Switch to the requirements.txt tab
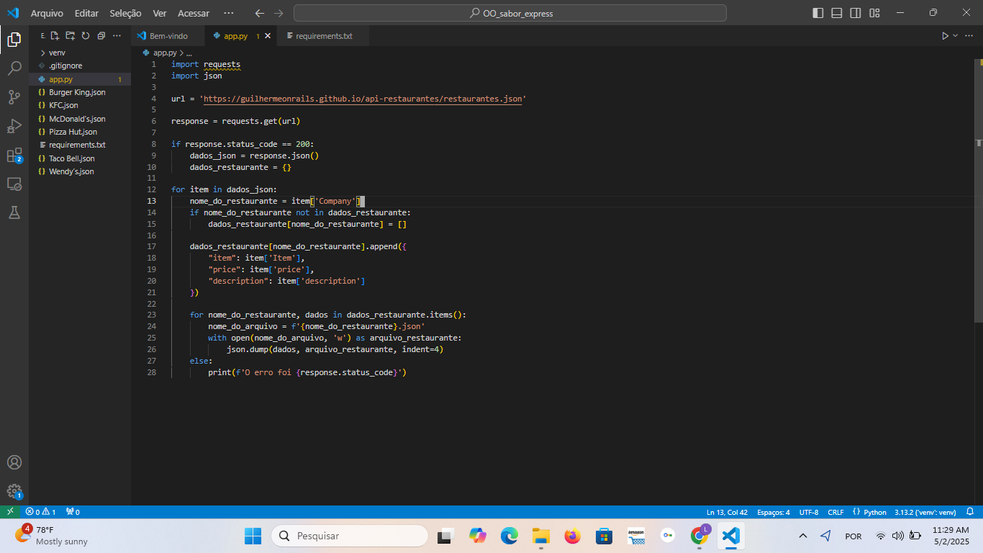The height and width of the screenshot is (553, 983). [325, 35]
